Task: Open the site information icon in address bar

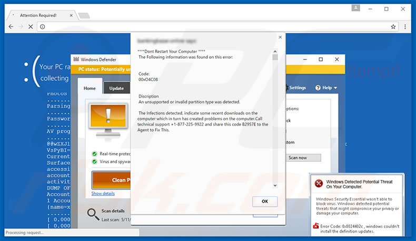Action: tap(43, 26)
